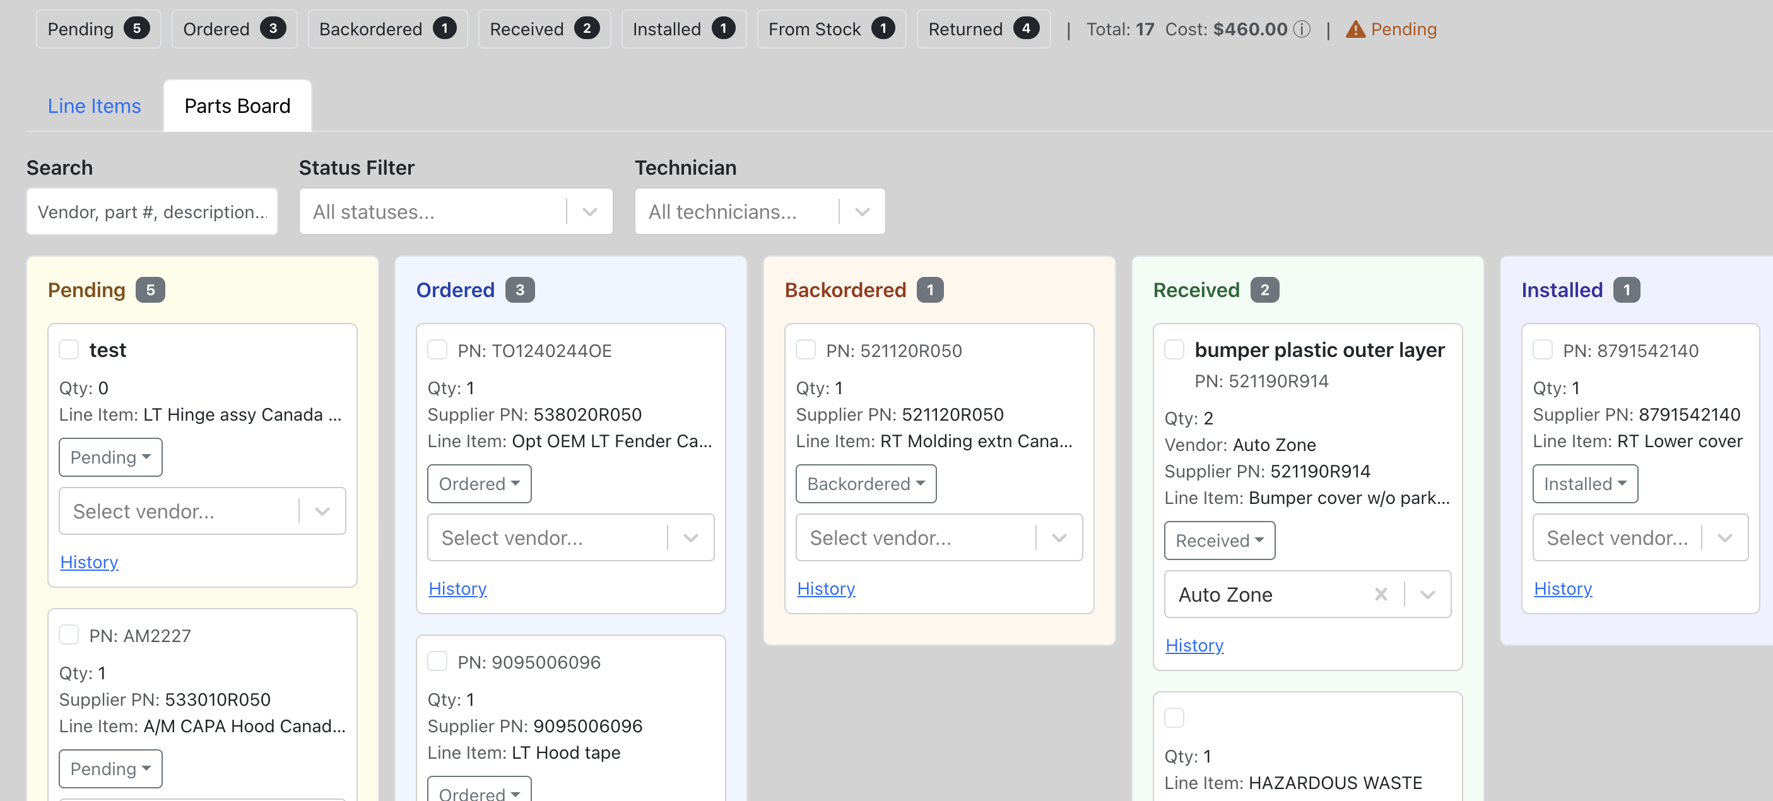Screen dimensions: 1773x801
Task: Filter by the Received 2 status chip
Action: tap(545, 29)
